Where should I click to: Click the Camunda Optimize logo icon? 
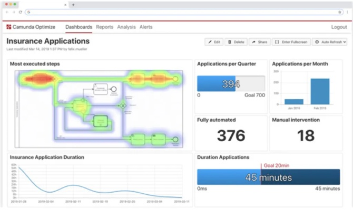pos(9,27)
